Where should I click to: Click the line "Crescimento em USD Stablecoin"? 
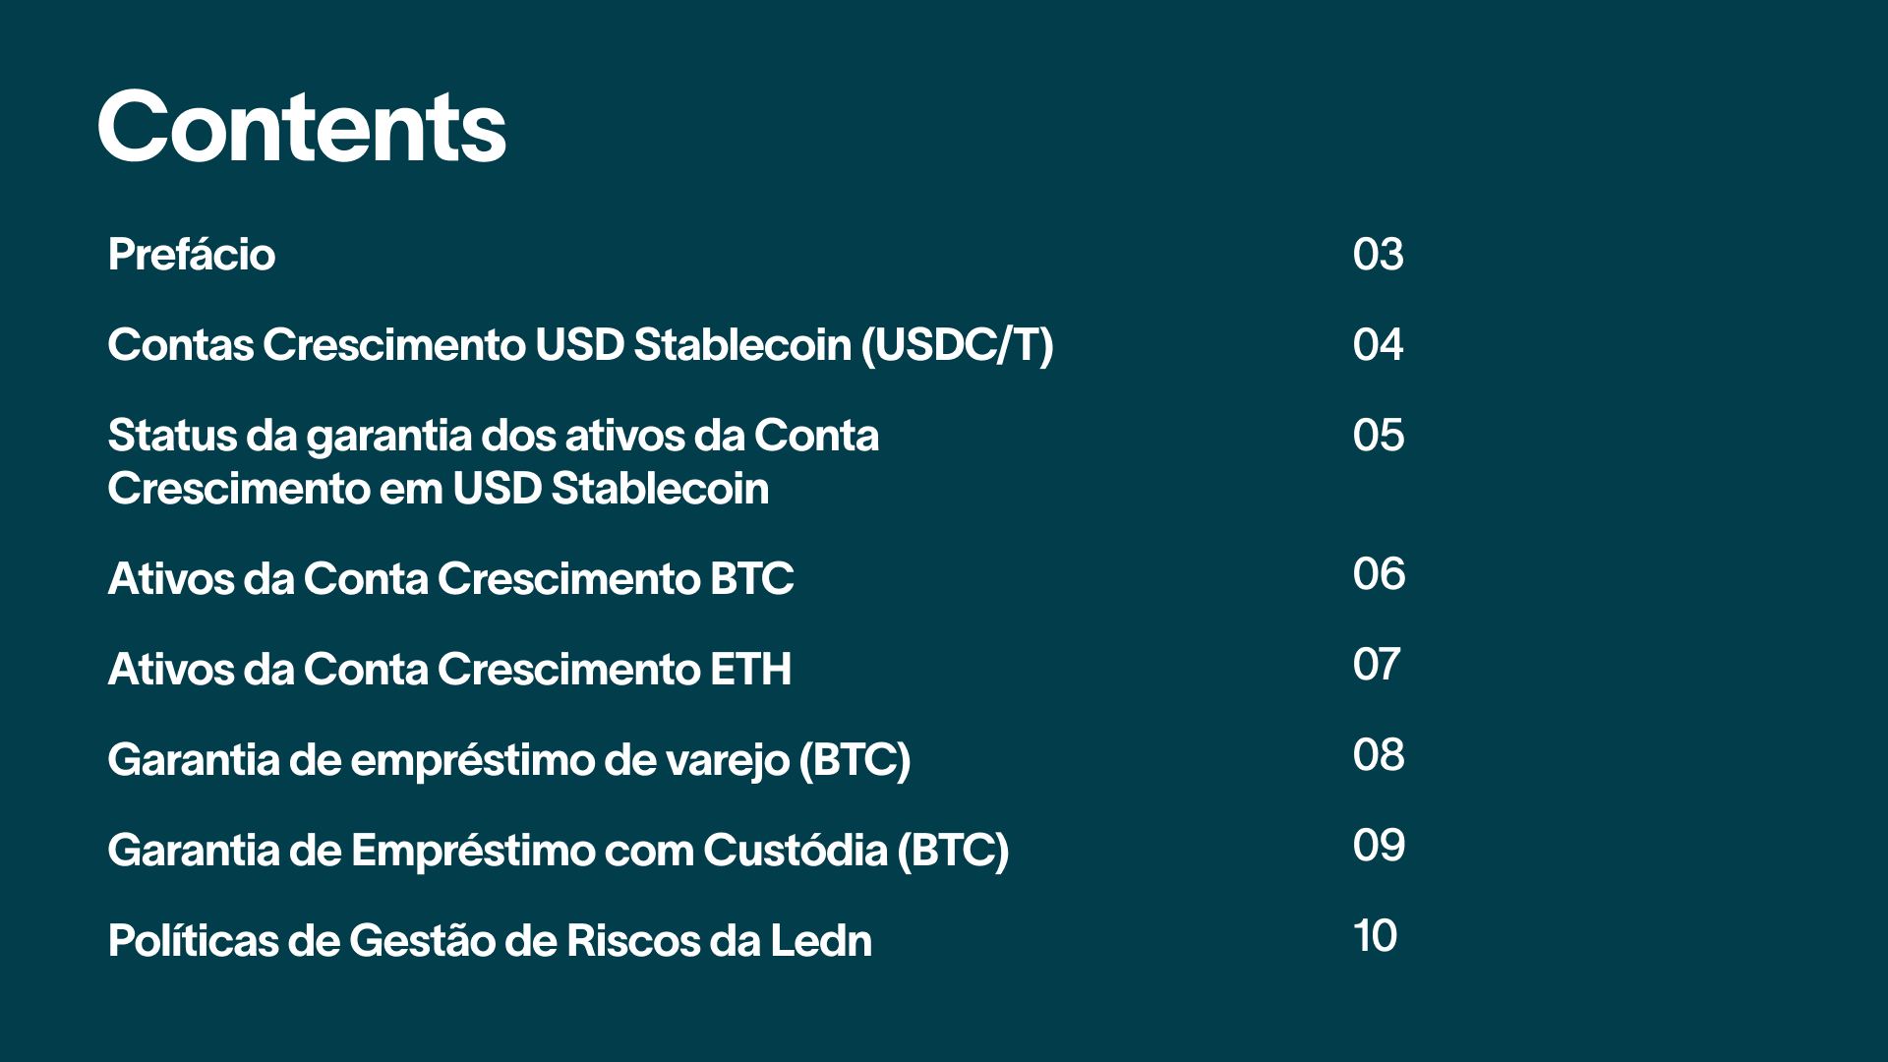point(439,489)
